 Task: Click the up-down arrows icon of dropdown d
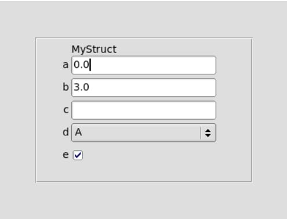tap(208, 133)
